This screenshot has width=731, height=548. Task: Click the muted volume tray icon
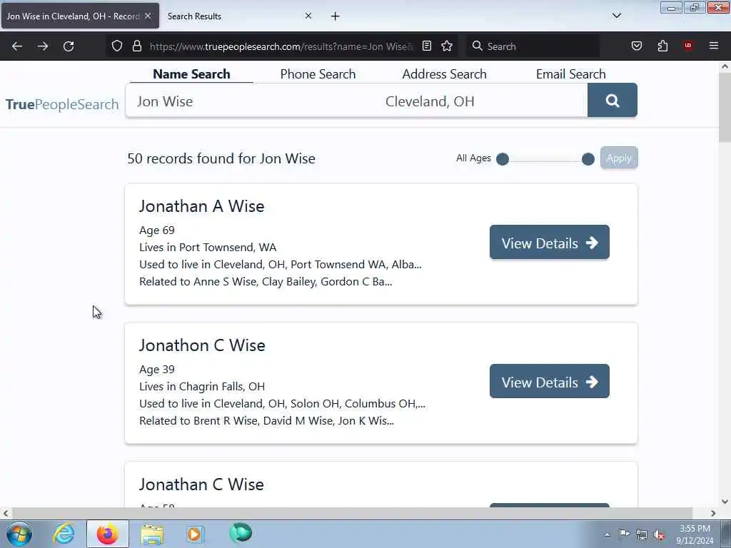coord(659,535)
